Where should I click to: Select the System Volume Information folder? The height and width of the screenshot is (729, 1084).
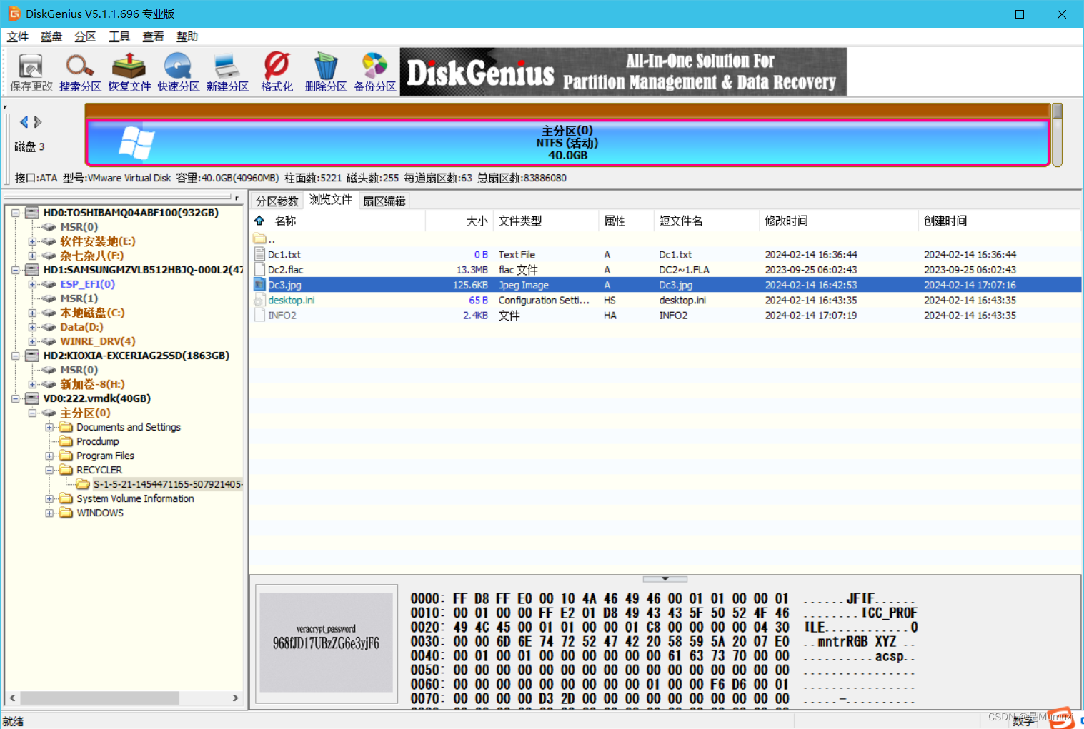133,498
